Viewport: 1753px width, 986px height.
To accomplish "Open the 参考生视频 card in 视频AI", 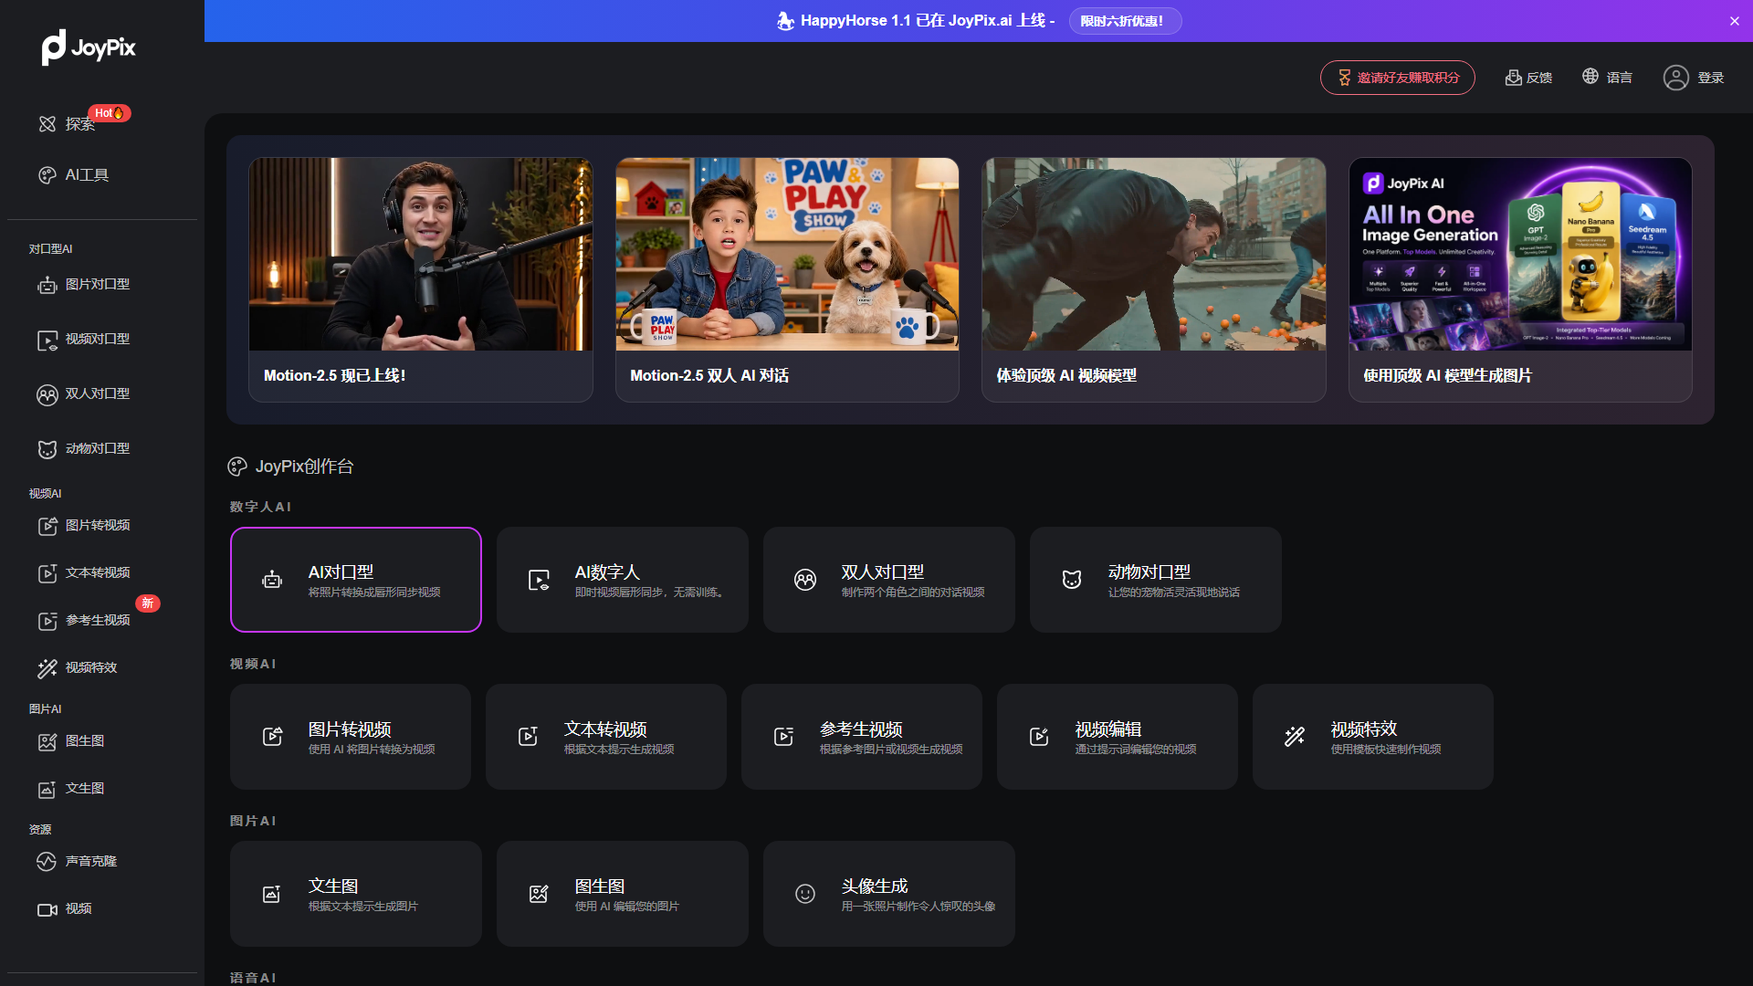I will coord(862,737).
